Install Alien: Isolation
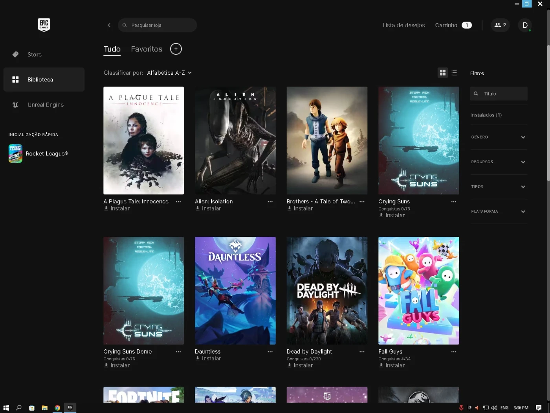This screenshot has width=550, height=413. pyautogui.click(x=208, y=208)
